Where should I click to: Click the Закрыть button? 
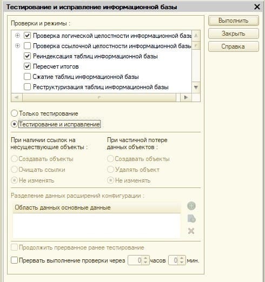point(234,33)
